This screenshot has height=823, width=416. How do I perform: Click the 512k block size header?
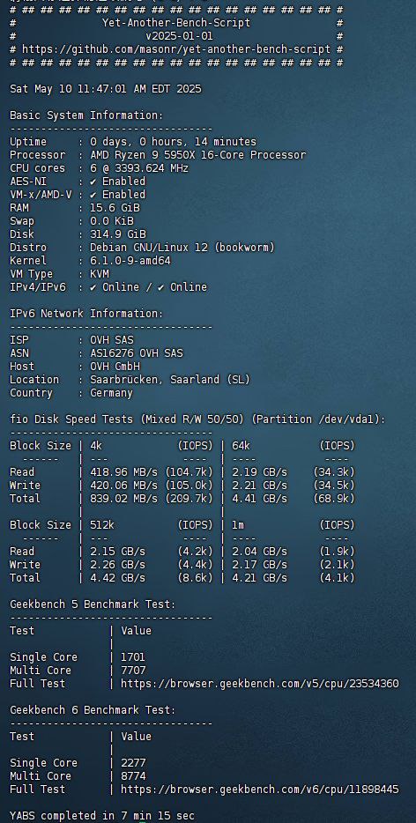click(102, 525)
